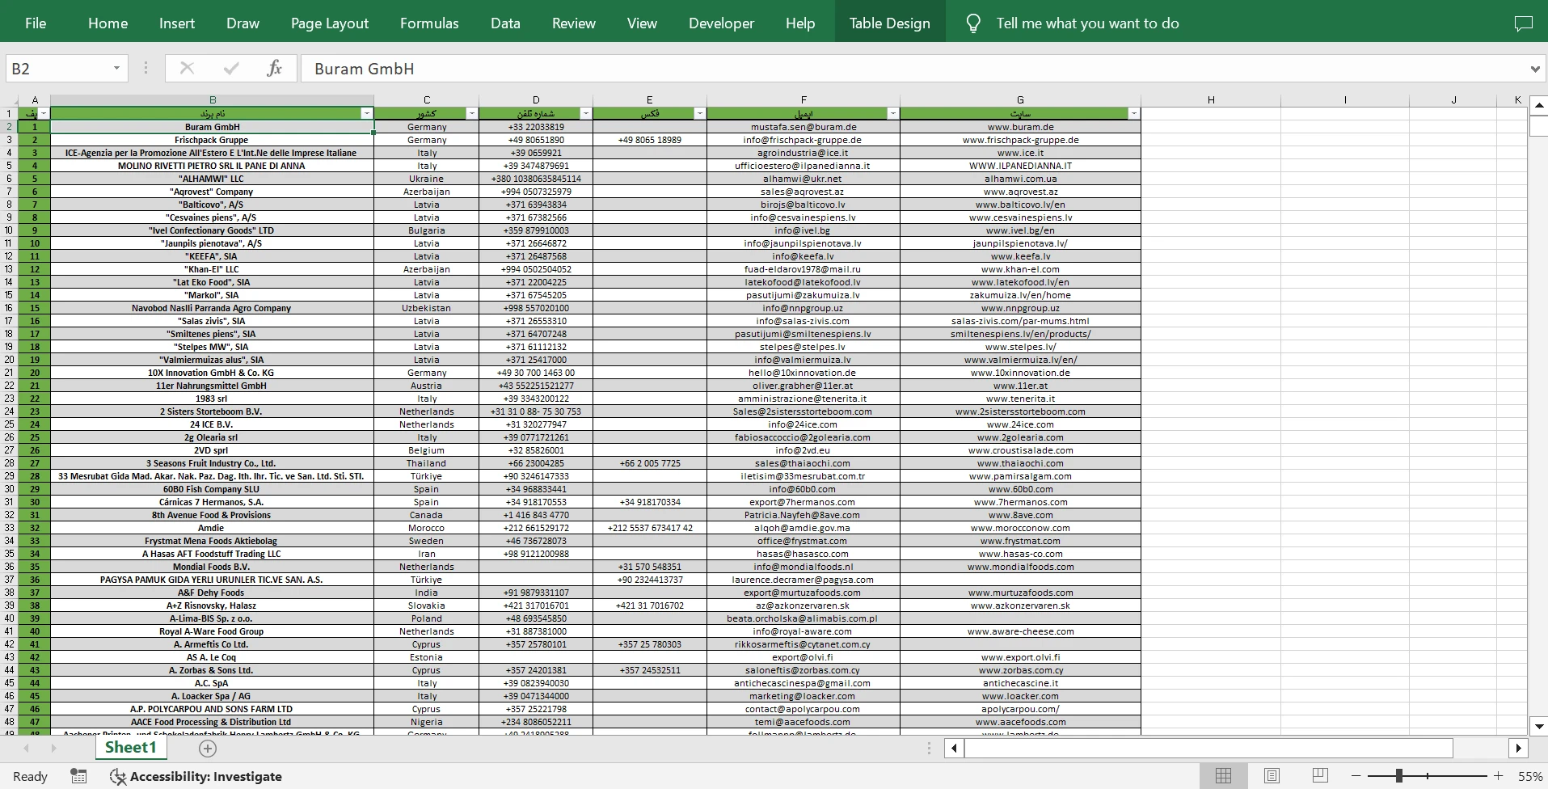Switch to Page Layout view
1548x789 pixels.
point(1272,776)
